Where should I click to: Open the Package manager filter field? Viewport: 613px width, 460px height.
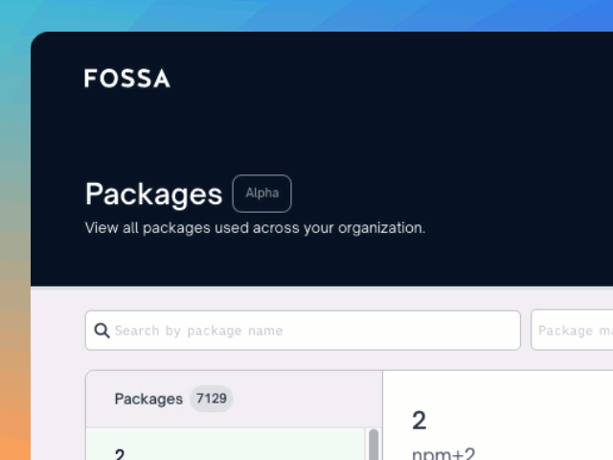pos(573,331)
